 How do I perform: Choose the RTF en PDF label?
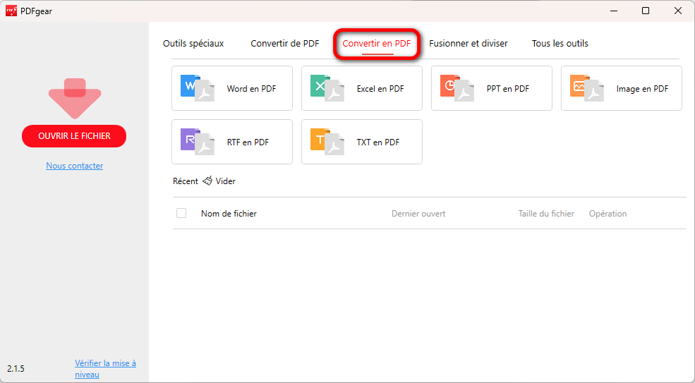coord(248,142)
